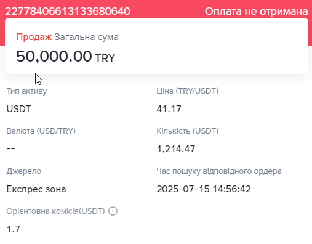The height and width of the screenshot is (244, 312).
Task: Click the order number 2277840661313680640
Action: 68,11
